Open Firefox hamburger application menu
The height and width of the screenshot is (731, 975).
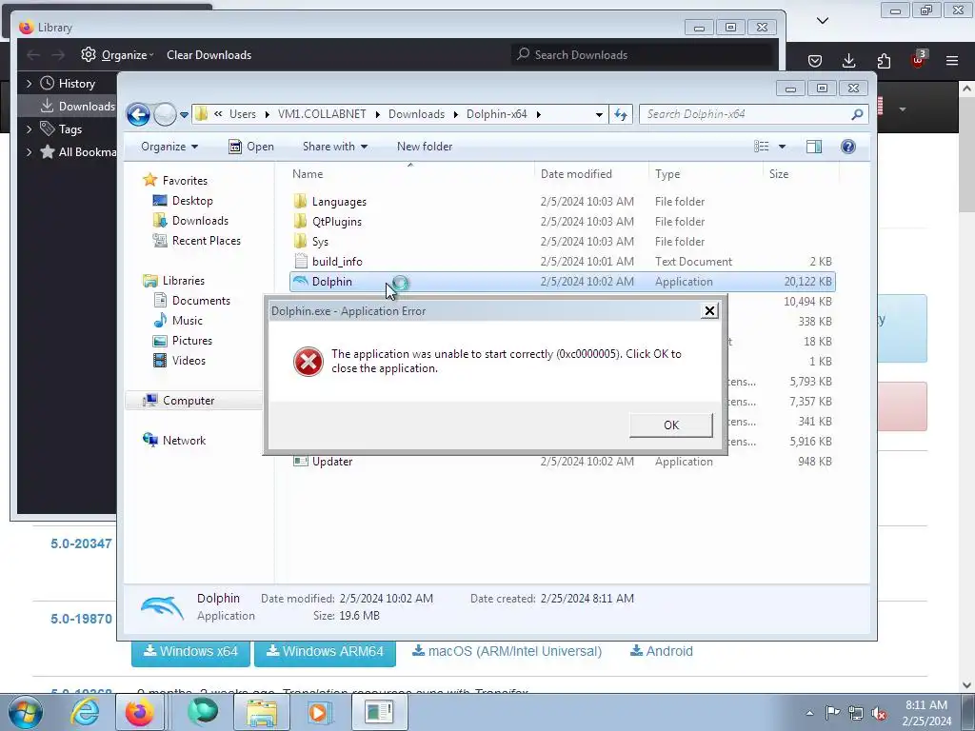coord(952,60)
